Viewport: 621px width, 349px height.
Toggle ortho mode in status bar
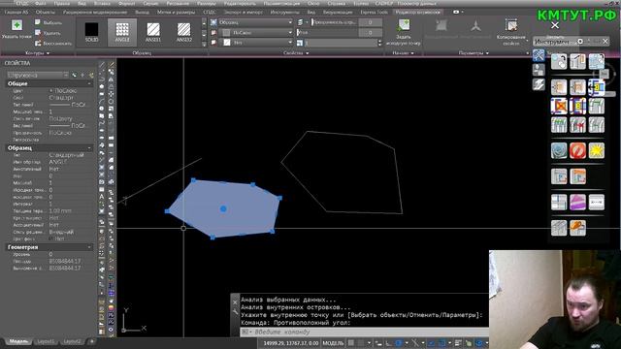point(388,343)
